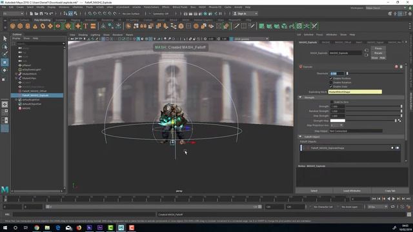Switch to the time1 attribute tab
Image resolution: width=413 pixels, height=232 pixels.
[x=359, y=43]
